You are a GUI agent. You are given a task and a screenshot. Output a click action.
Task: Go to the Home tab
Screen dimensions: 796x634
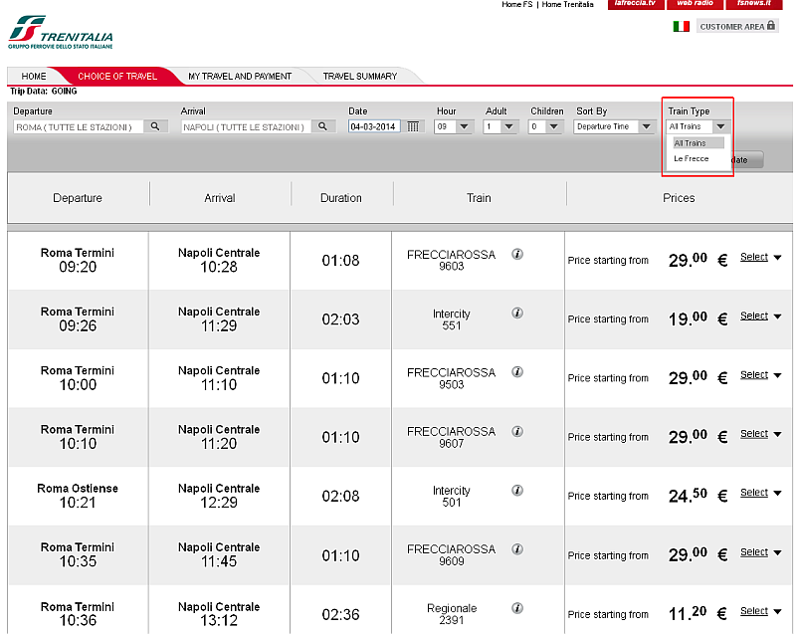click(x=34, y=77)
